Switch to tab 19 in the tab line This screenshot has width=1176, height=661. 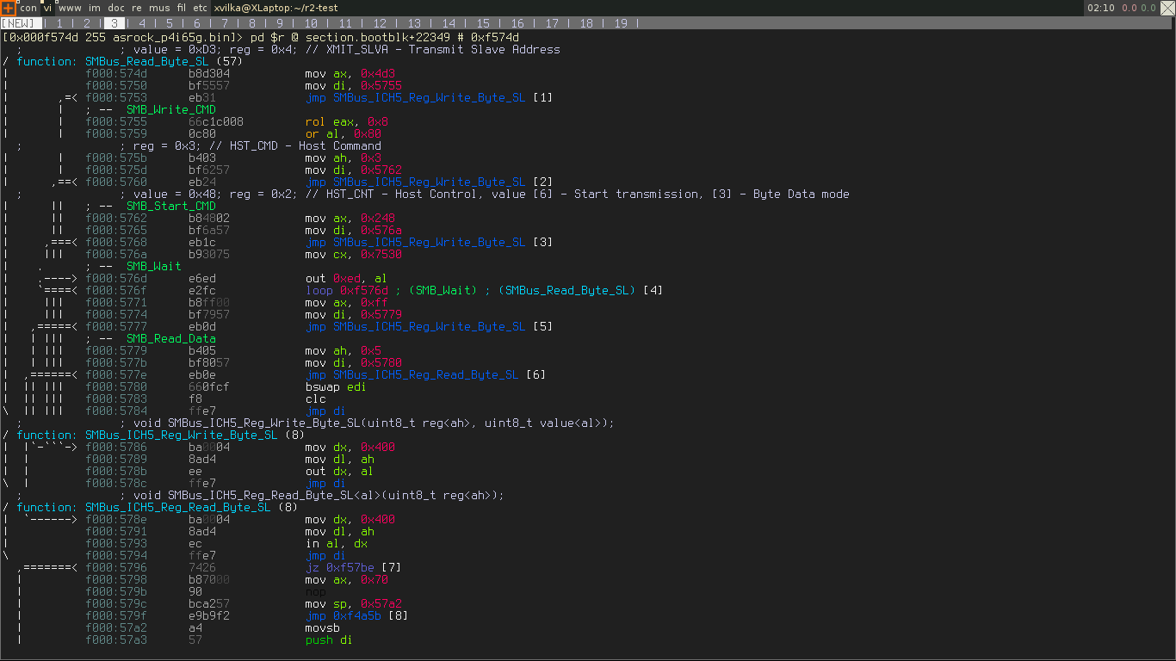621,23
